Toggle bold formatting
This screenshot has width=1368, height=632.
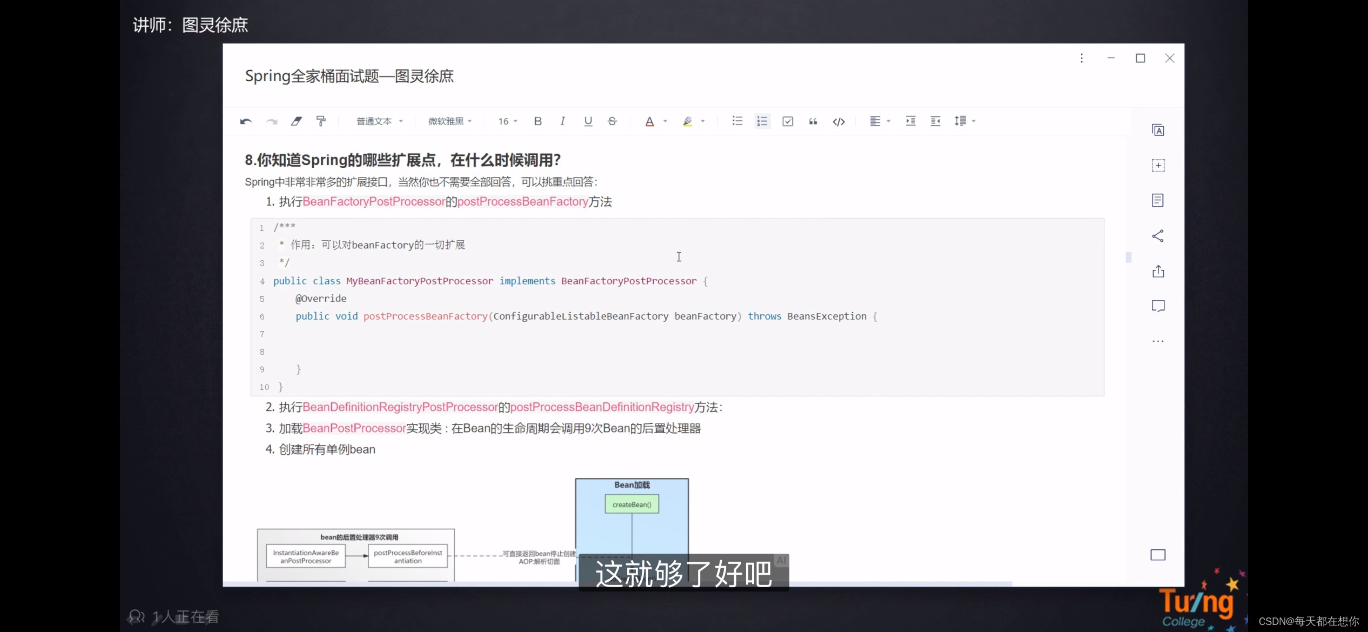point(538,121)
